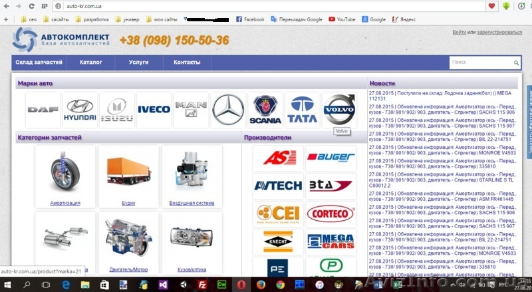Open the browser speed dial grid
Image resolution: width=532 pixels, height=292 pixels.
(45, 6)
